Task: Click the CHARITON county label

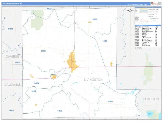Action: [151, 99]
